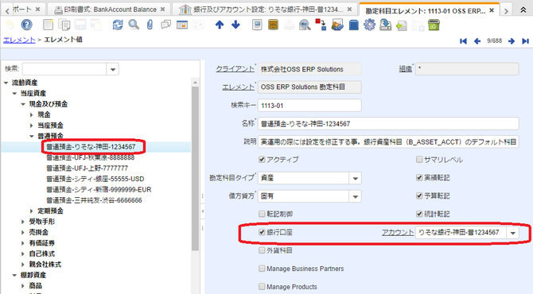Toggle the 予算転記 checkbox

[x=419, y=195]
